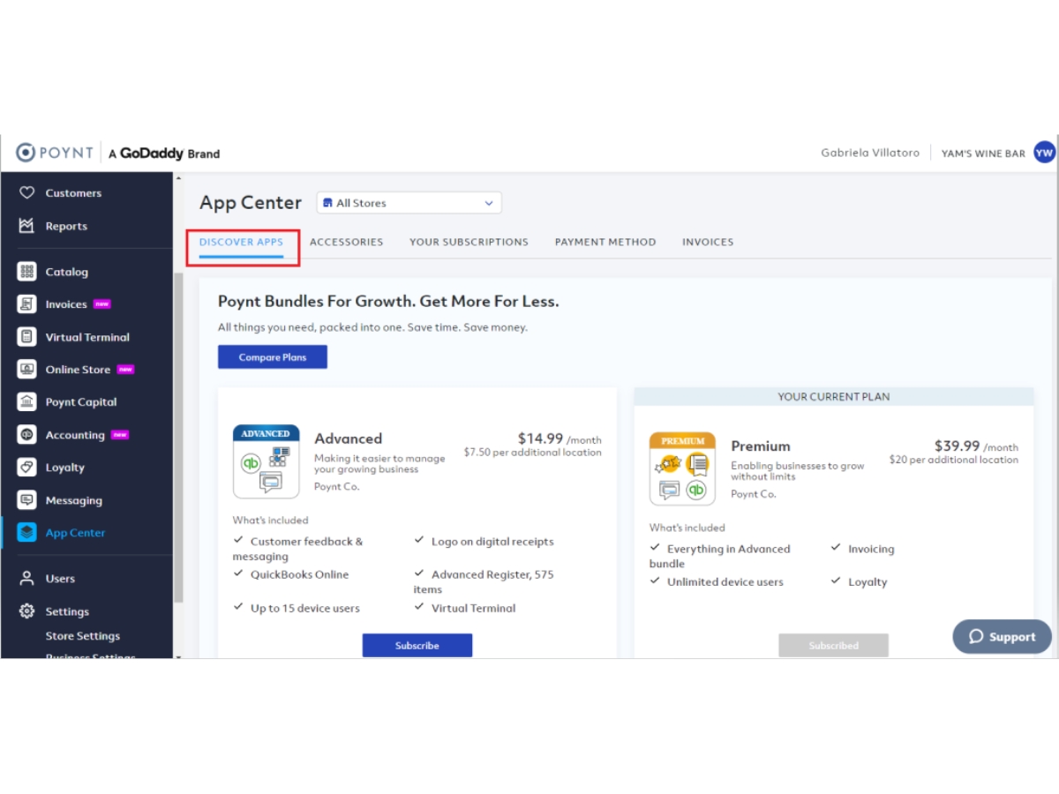The image size is (1059, 794).
Task: Open Poynt Capital in the sidebar
Action: pos(81,402)
